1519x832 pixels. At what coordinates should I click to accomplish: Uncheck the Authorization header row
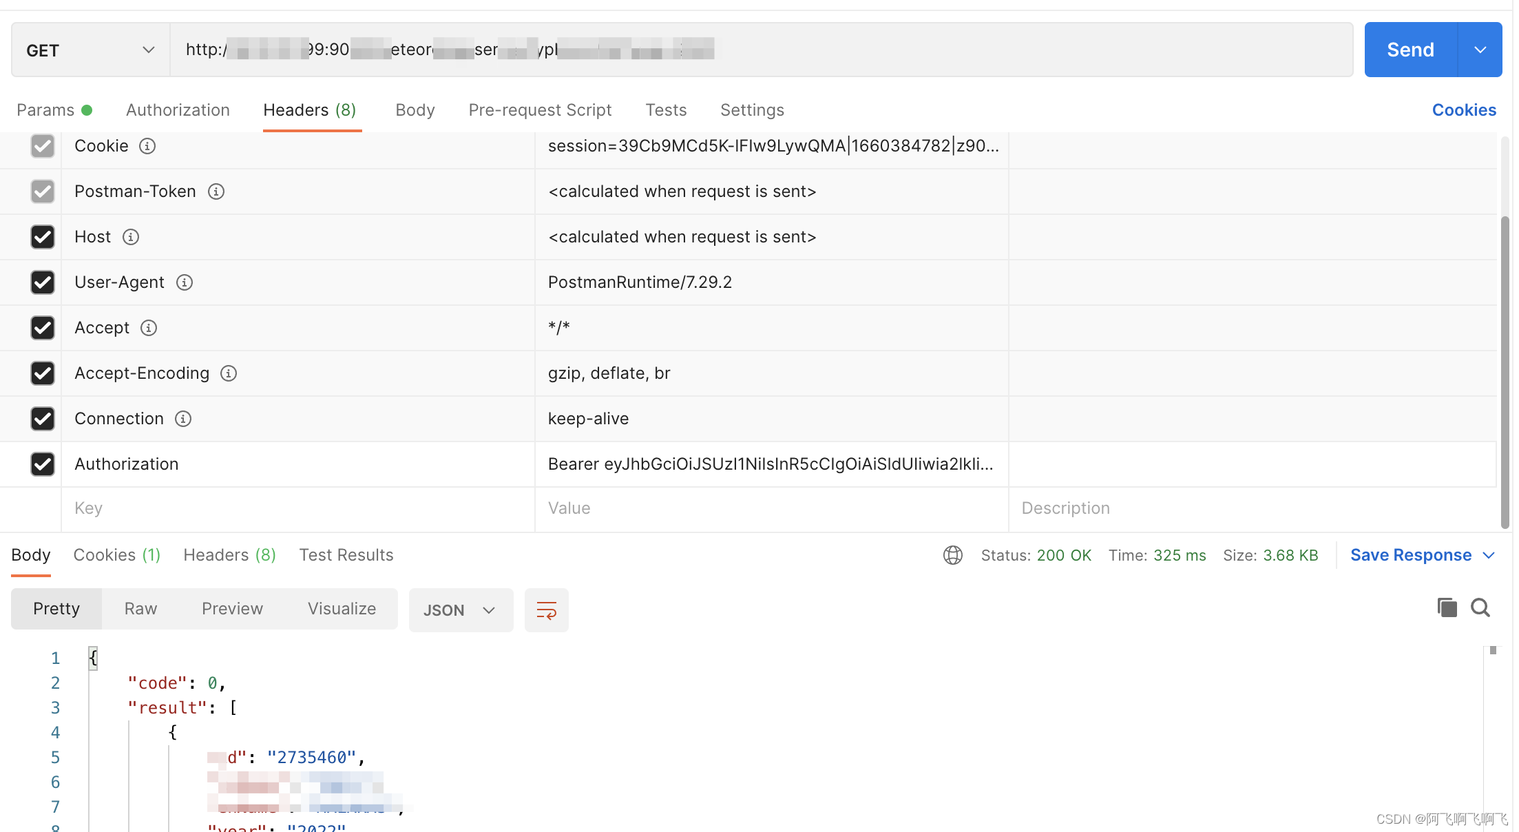43,464
